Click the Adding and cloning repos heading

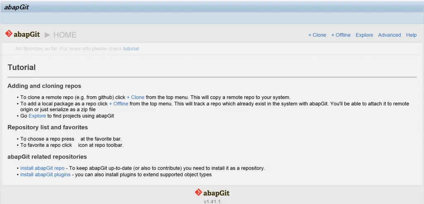click(x=44, y=86)
